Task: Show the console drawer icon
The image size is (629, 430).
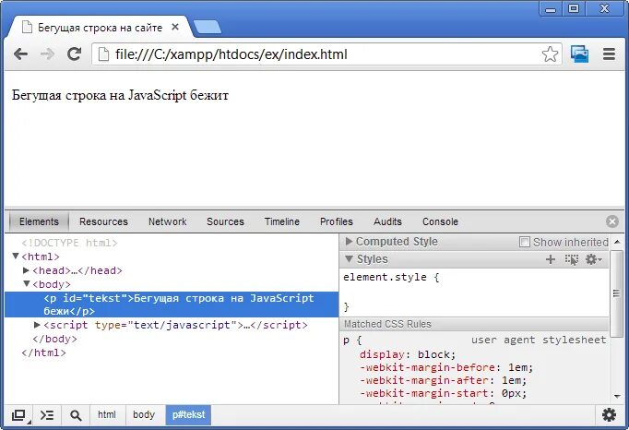Action: (x=47, y=415)
